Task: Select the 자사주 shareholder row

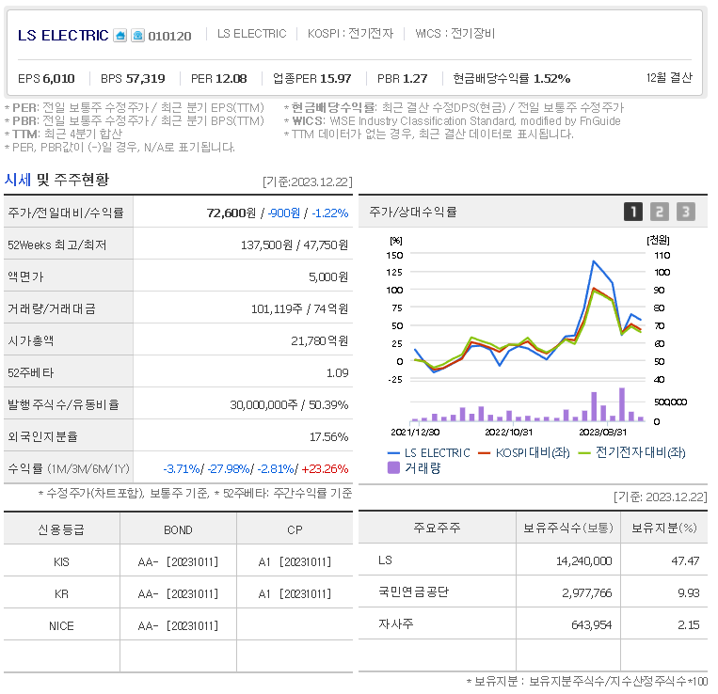Action: (x=395, y=624)
